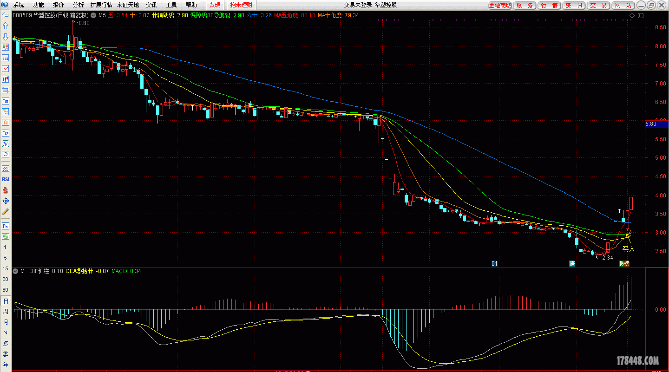Click the 发现 button
Image resolution: width=669 pixels, height=372 pixels.
[215, 5]
